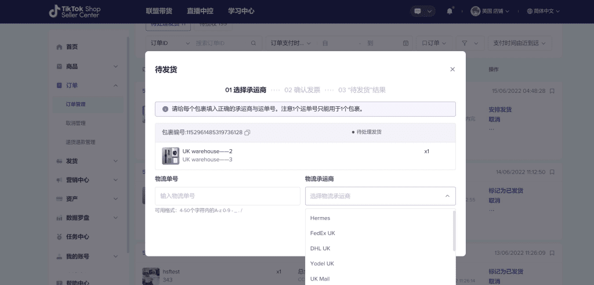The width and height of the screenshot is (594, 285).
Task: Click the filter funnel icon
Action: click(x=465, y=43)
